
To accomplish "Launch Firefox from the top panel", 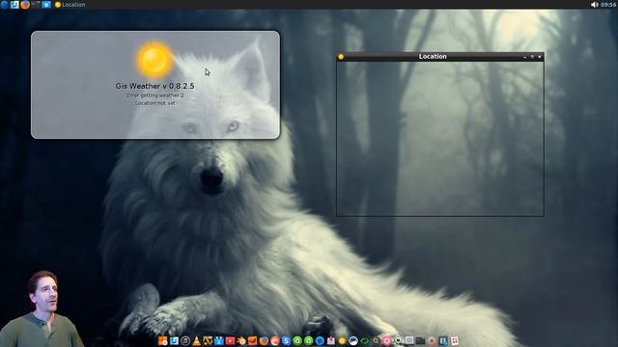I will [x=25, y=4].
